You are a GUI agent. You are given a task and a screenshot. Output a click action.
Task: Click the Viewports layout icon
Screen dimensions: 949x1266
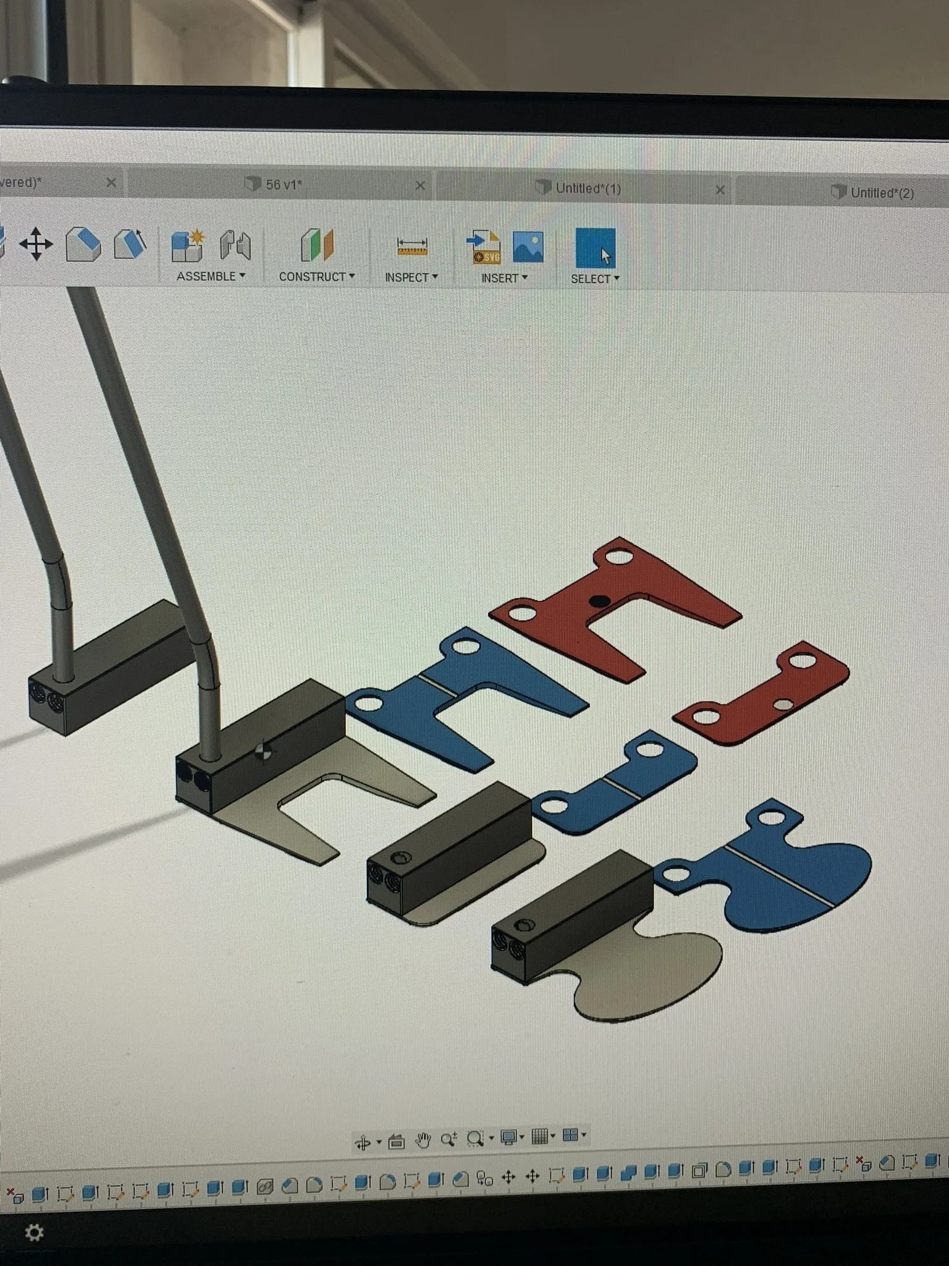click(x=571, y=1135)
